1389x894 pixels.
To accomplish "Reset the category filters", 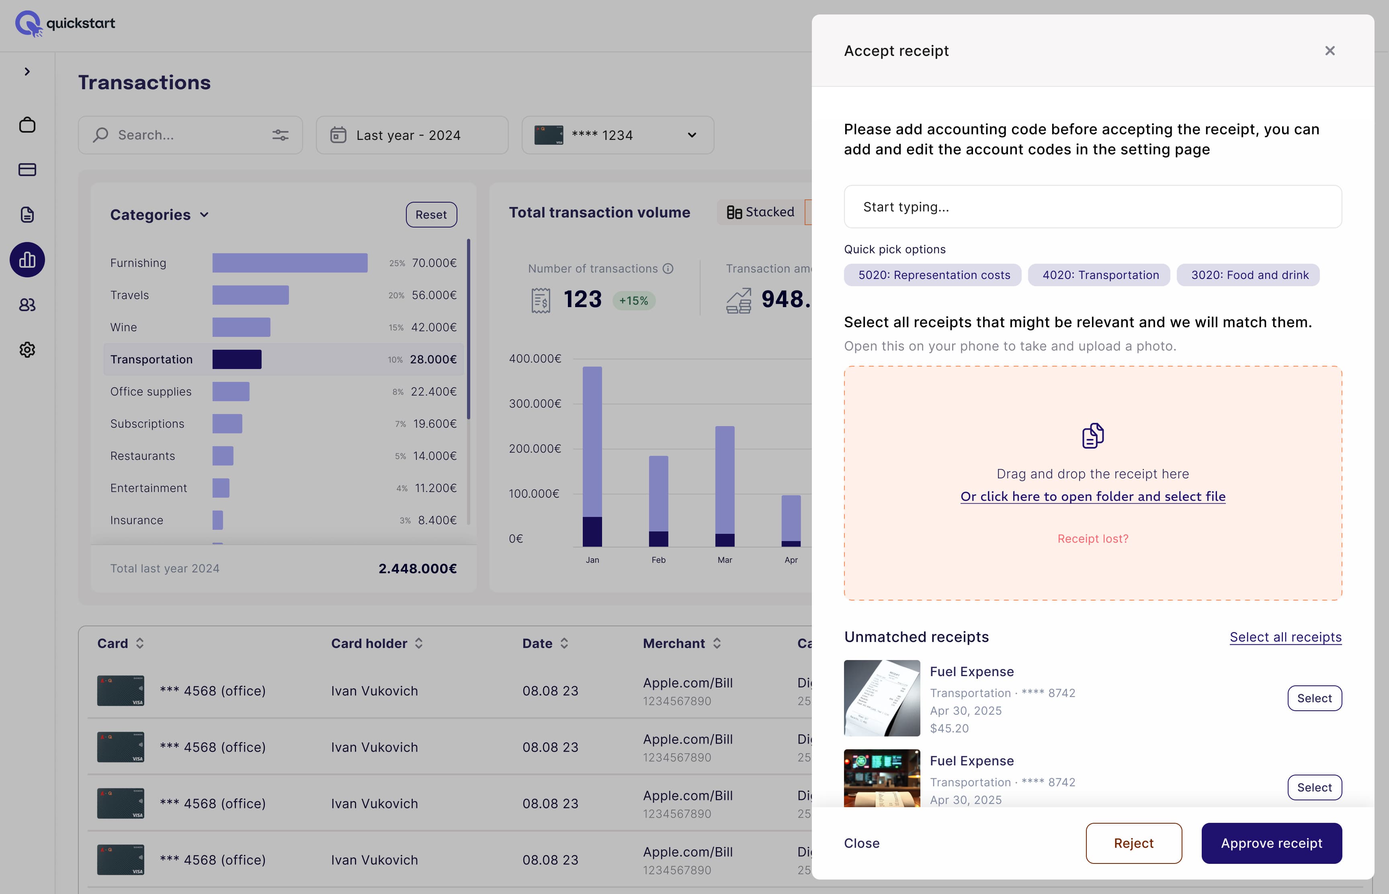I will tap(431, 214).
